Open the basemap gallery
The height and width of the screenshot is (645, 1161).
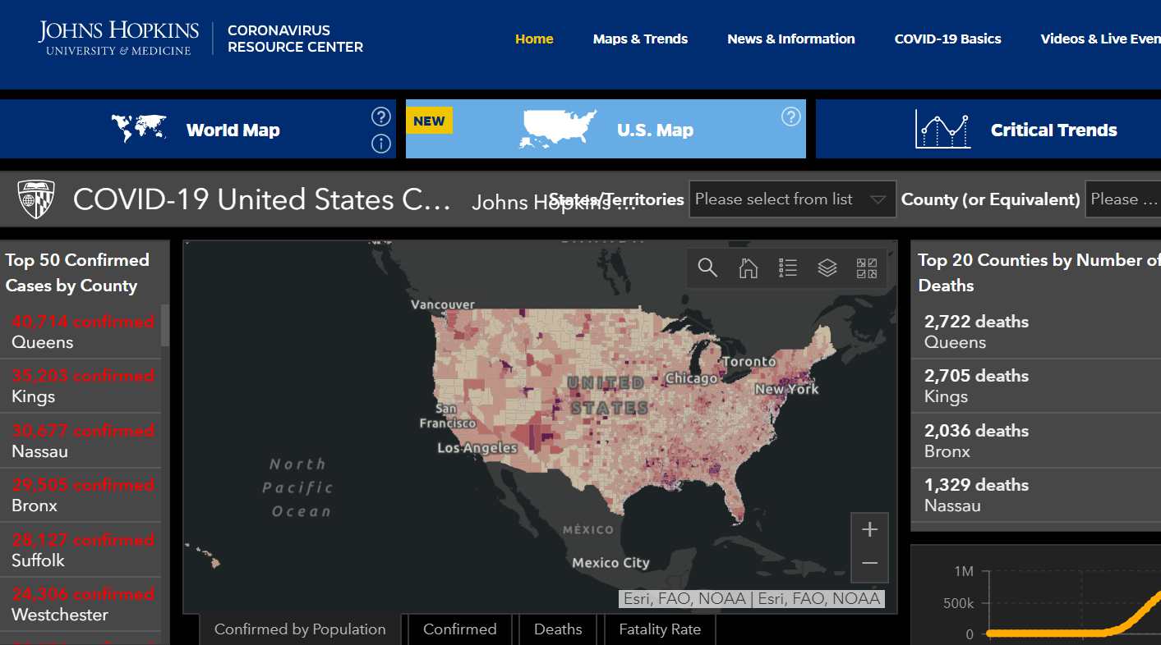point(867,268)
